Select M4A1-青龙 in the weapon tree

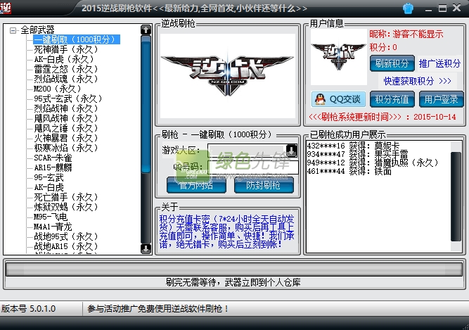pyautogui.click(x=53, y=227)
